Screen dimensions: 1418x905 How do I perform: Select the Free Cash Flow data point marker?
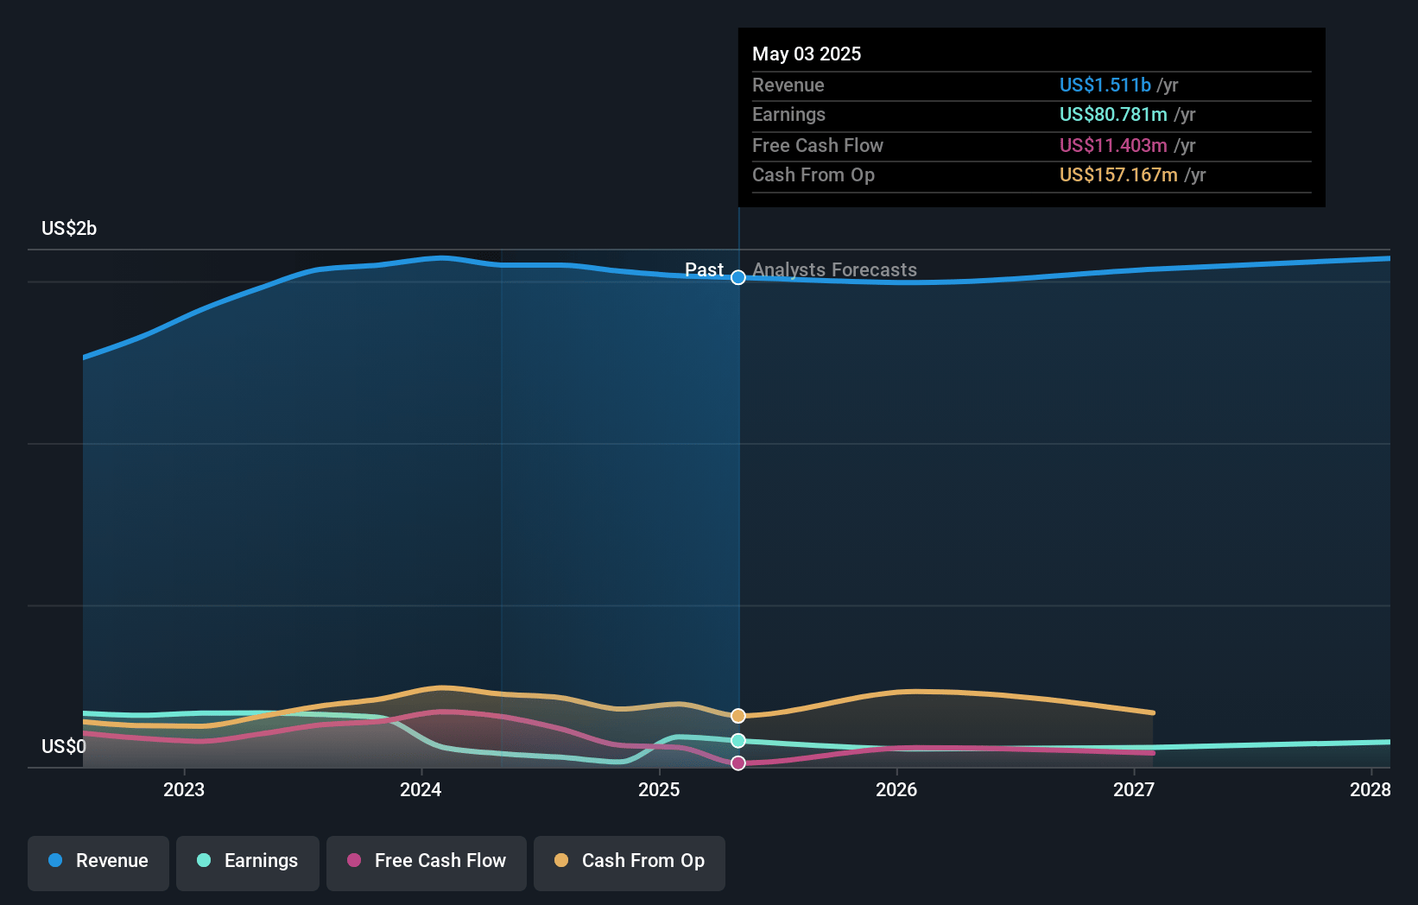tap(738, 763)
